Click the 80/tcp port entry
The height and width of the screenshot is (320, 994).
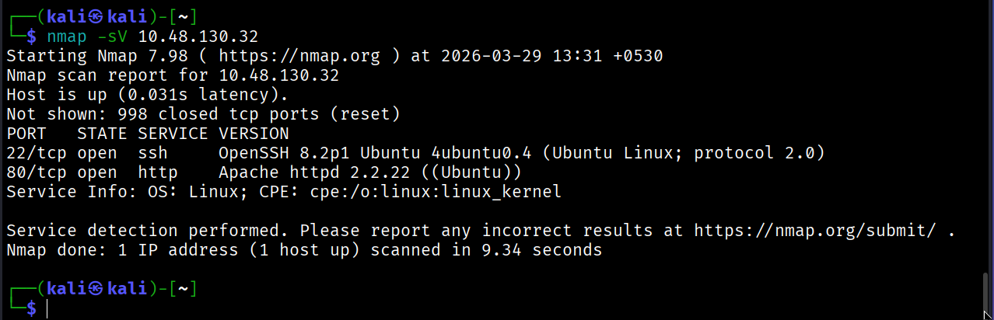(x=37, y=172)
